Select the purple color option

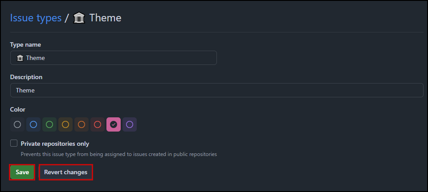[x=130, y=124]
